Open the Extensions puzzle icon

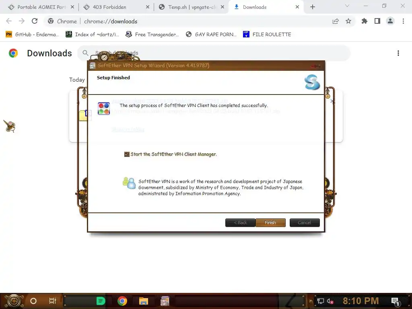[x=365, y=21]
